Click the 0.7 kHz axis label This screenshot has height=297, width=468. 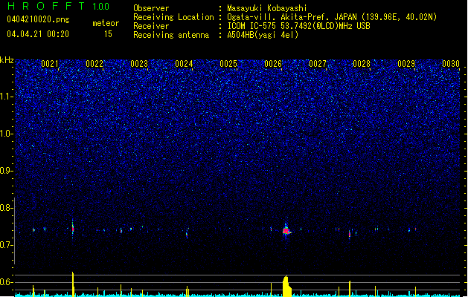click(7, 245)
